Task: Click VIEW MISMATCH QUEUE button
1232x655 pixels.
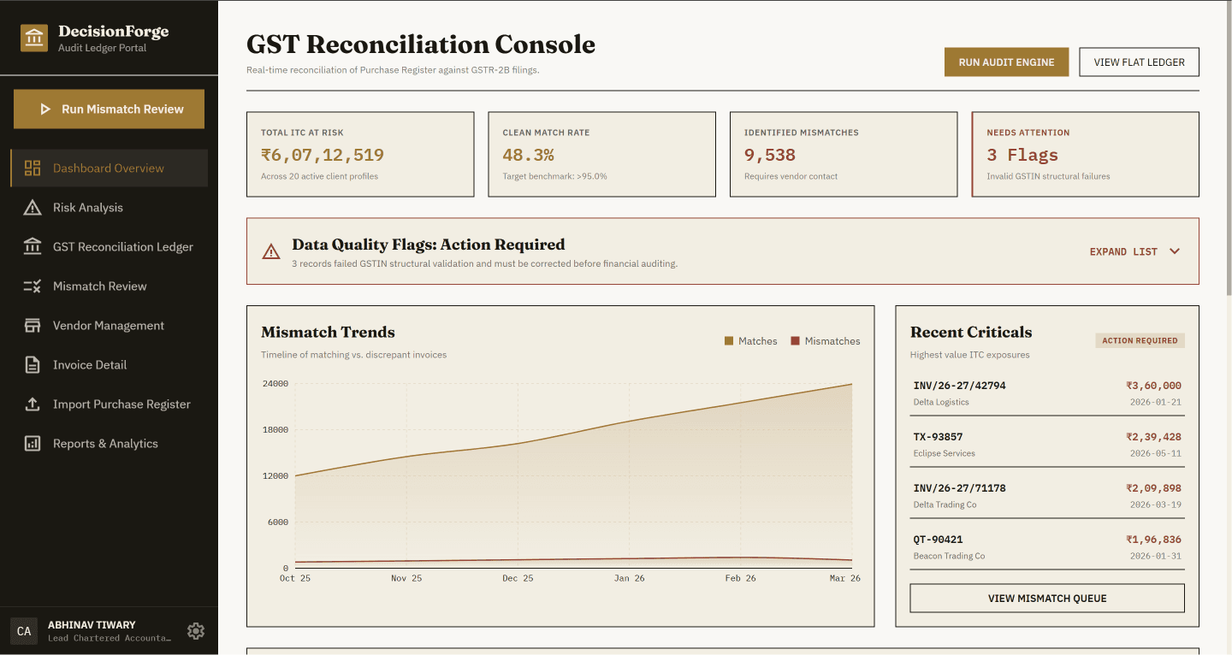Action: tap(1047, 599)
